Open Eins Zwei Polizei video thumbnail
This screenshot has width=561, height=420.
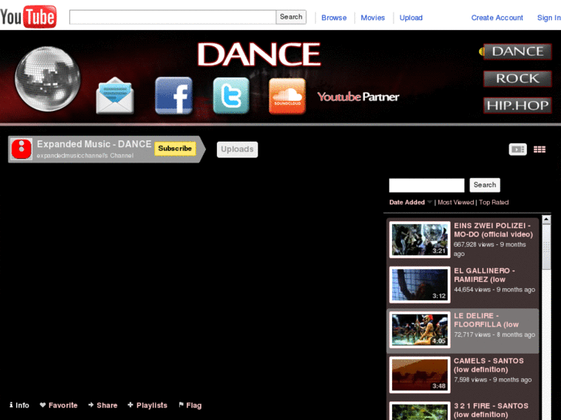(x=420, y=239)
